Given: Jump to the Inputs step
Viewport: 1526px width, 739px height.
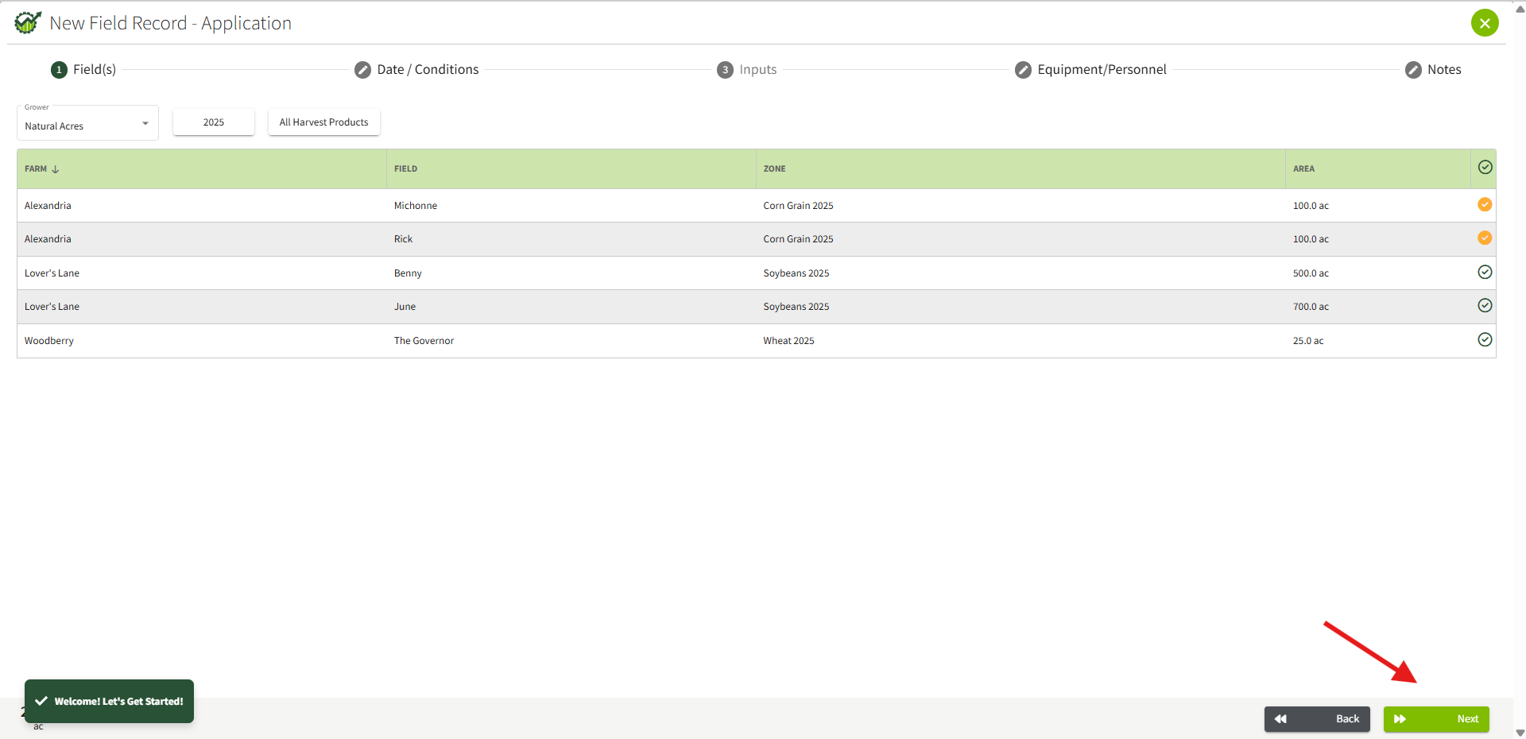Looking at the screenshot, I should [747, 70].
